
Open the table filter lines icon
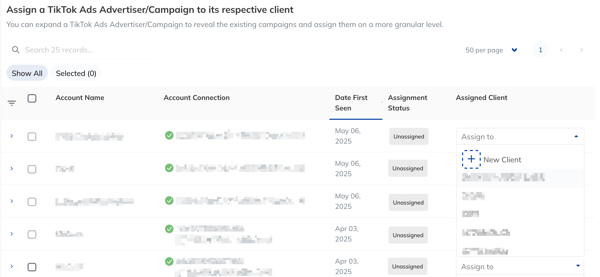[x=12, y=103]
